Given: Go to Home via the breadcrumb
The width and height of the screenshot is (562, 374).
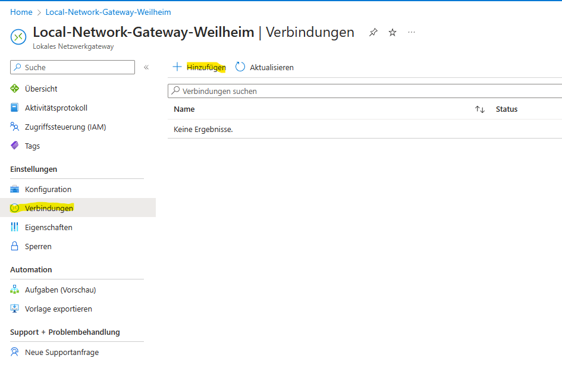Looking at the screenshot, I should click(x=21, y=12).
